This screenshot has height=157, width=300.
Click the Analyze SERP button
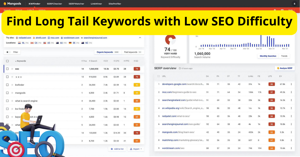click(284, 68)
